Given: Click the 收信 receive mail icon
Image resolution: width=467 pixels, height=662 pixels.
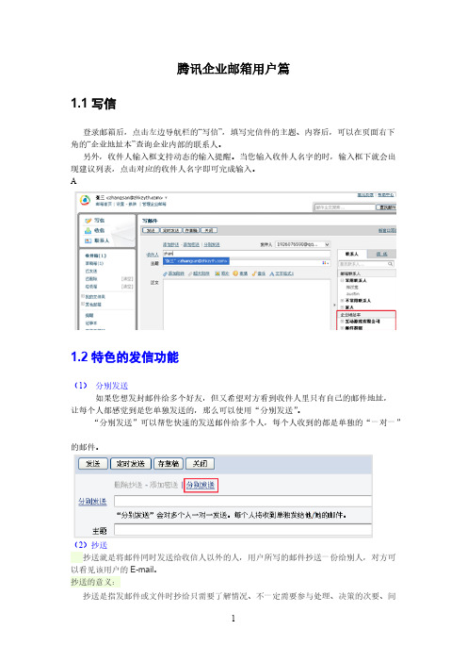Looking at the screenshot, I should click(x=89, y=230).
